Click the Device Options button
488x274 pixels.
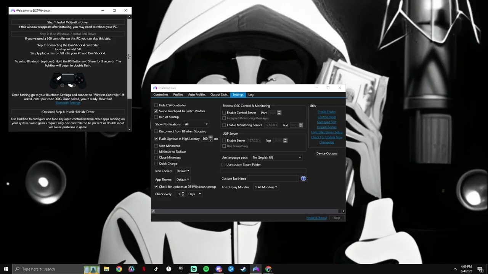(x=327, y=153)
